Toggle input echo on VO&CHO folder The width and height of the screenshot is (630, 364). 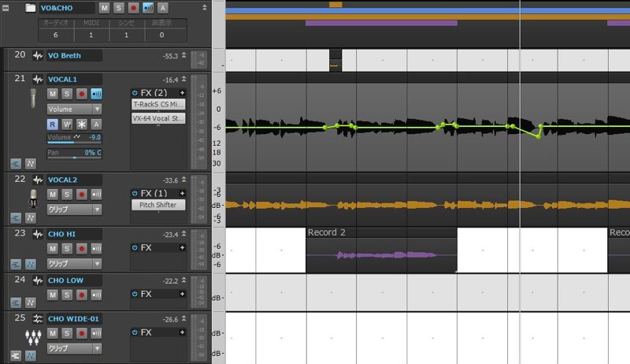pos(148,8)
